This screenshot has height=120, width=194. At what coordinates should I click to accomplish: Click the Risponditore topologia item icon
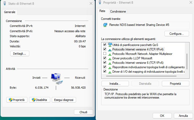(110, 68)
